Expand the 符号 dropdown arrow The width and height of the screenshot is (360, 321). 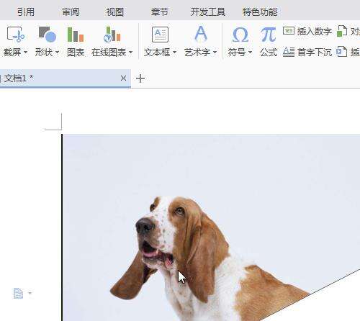250,52
